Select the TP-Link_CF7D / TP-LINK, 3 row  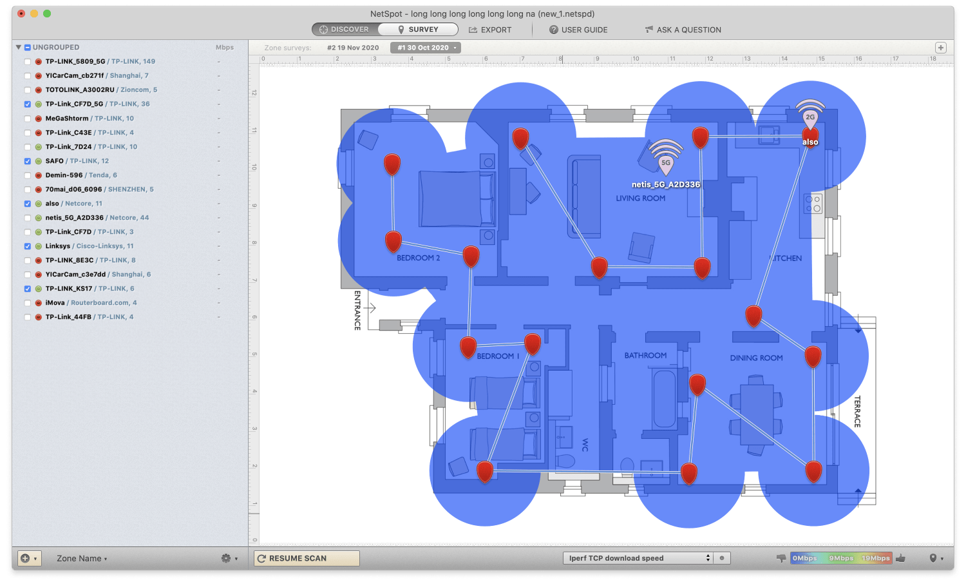130,232
